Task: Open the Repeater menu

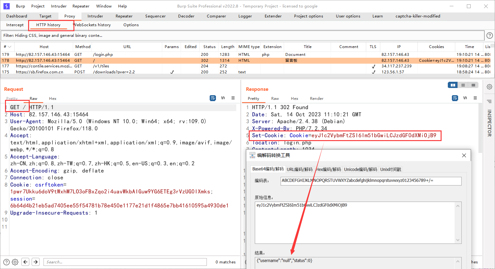Action: point(81,6)
